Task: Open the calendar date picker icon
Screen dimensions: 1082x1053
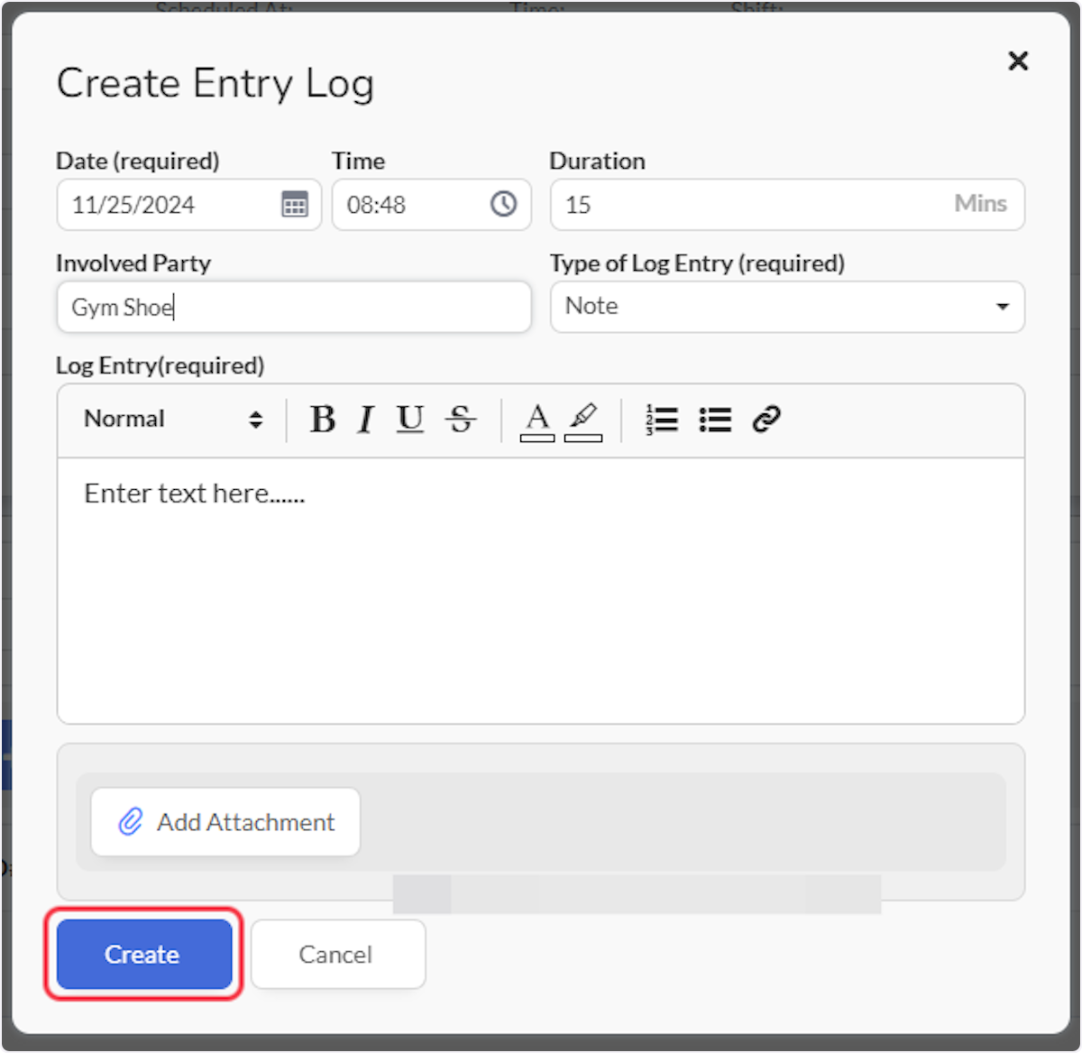Action: tap(295, 204)
